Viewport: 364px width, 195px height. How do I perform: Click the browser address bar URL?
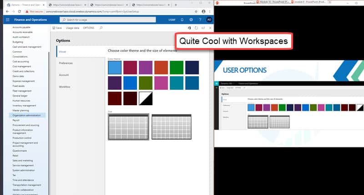click(x=92, y=11)
